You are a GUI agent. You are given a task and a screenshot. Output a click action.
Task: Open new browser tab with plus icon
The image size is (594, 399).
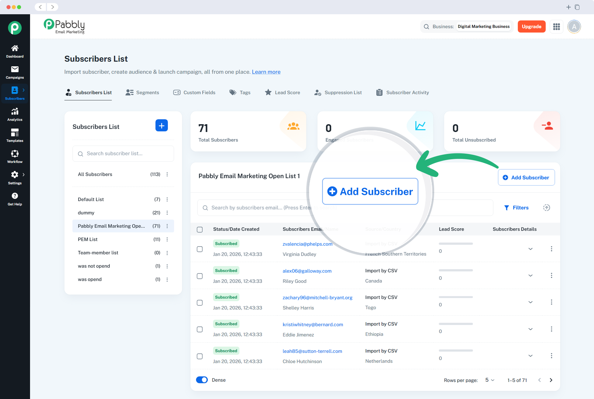569,7
